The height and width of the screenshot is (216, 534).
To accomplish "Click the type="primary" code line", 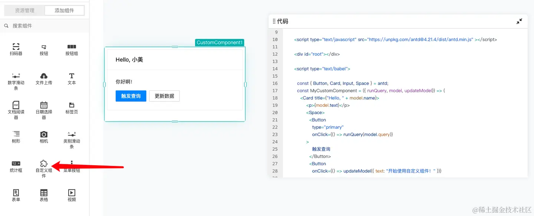I will point(328,127).
